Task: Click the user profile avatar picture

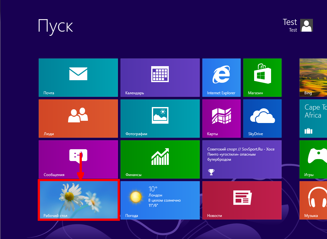Action: click(307, 25)
